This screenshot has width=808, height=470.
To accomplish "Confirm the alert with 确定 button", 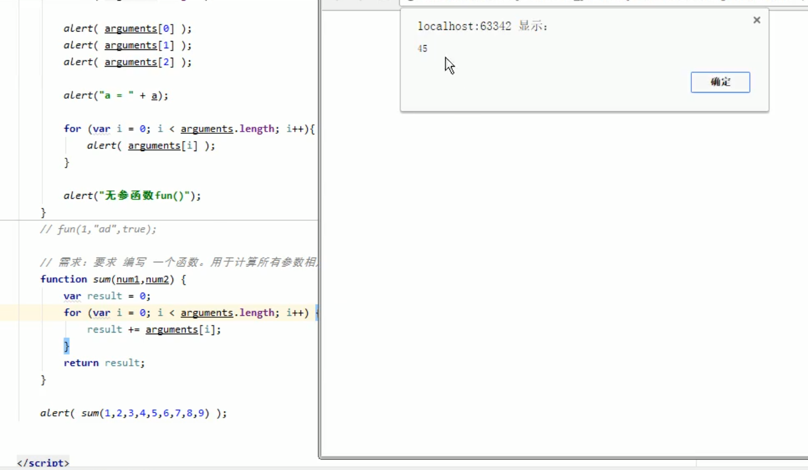I will (x=720, y=82).
